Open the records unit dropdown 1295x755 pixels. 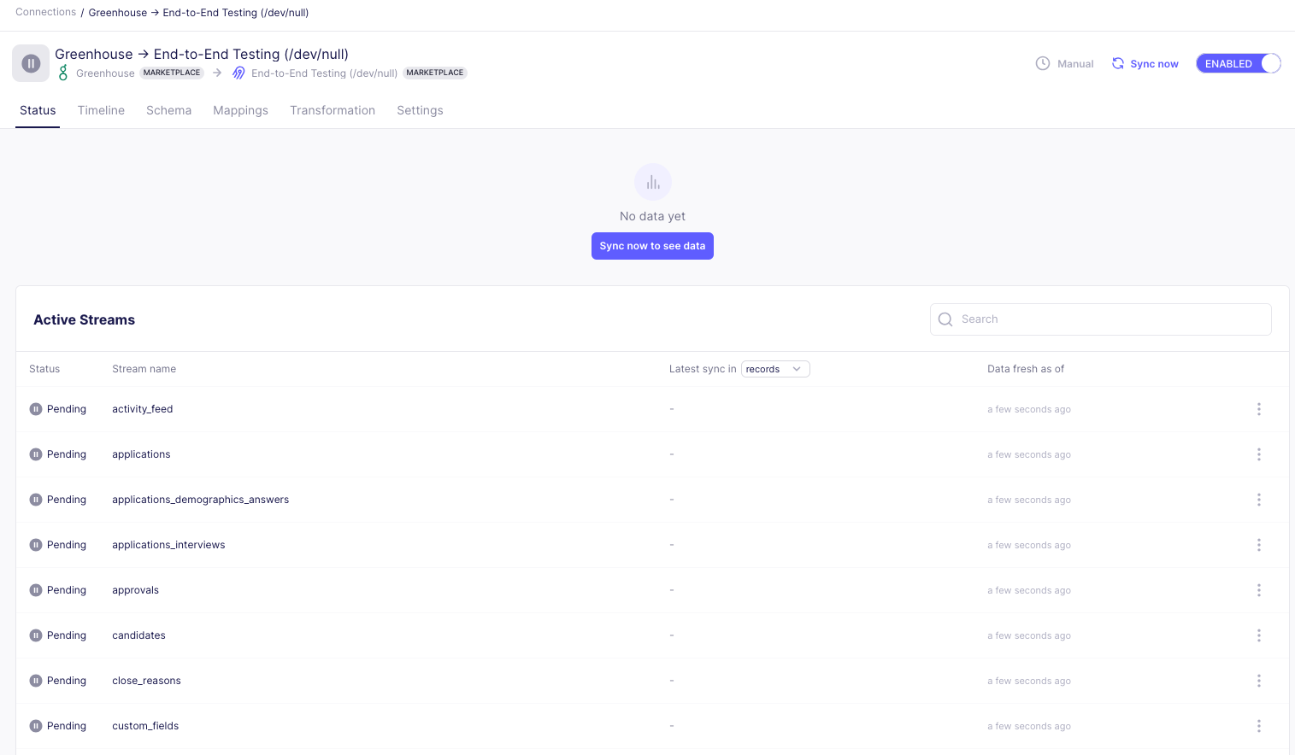774,369
